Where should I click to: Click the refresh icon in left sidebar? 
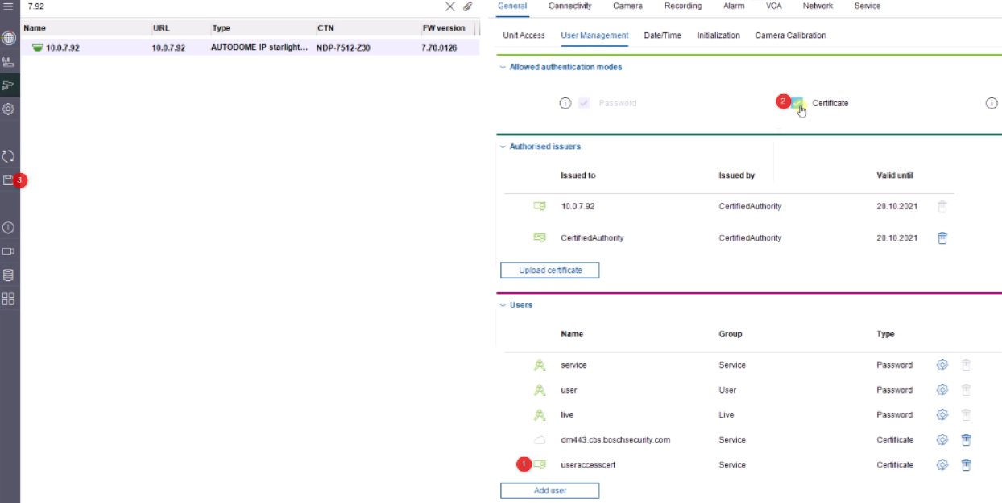coord(9,156)
